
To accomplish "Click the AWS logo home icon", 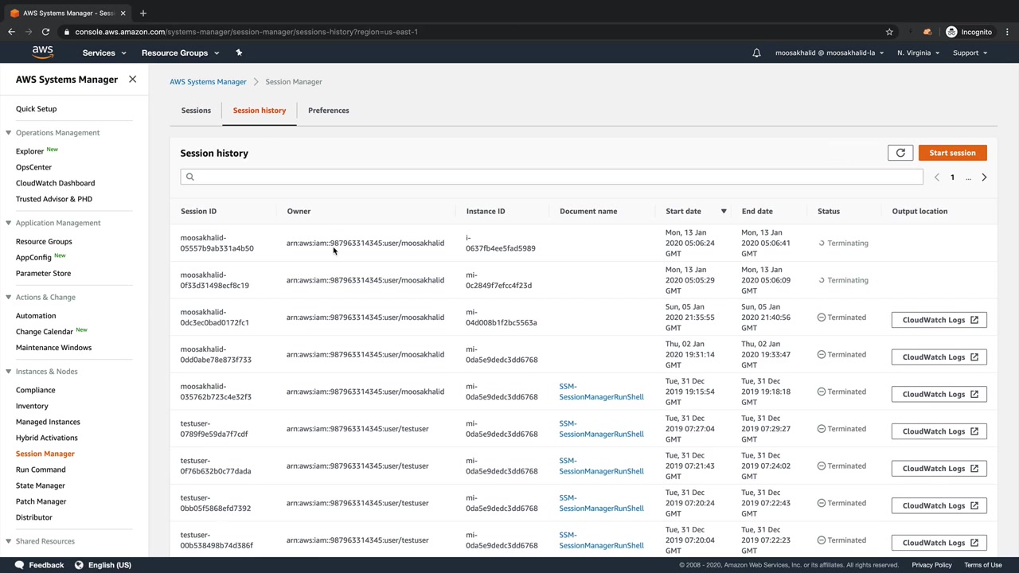I will [43, 53].
